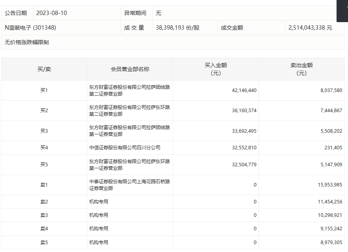Select the 买2 row label
This screenshot has height=252, width=348.
tap(44, 111)
